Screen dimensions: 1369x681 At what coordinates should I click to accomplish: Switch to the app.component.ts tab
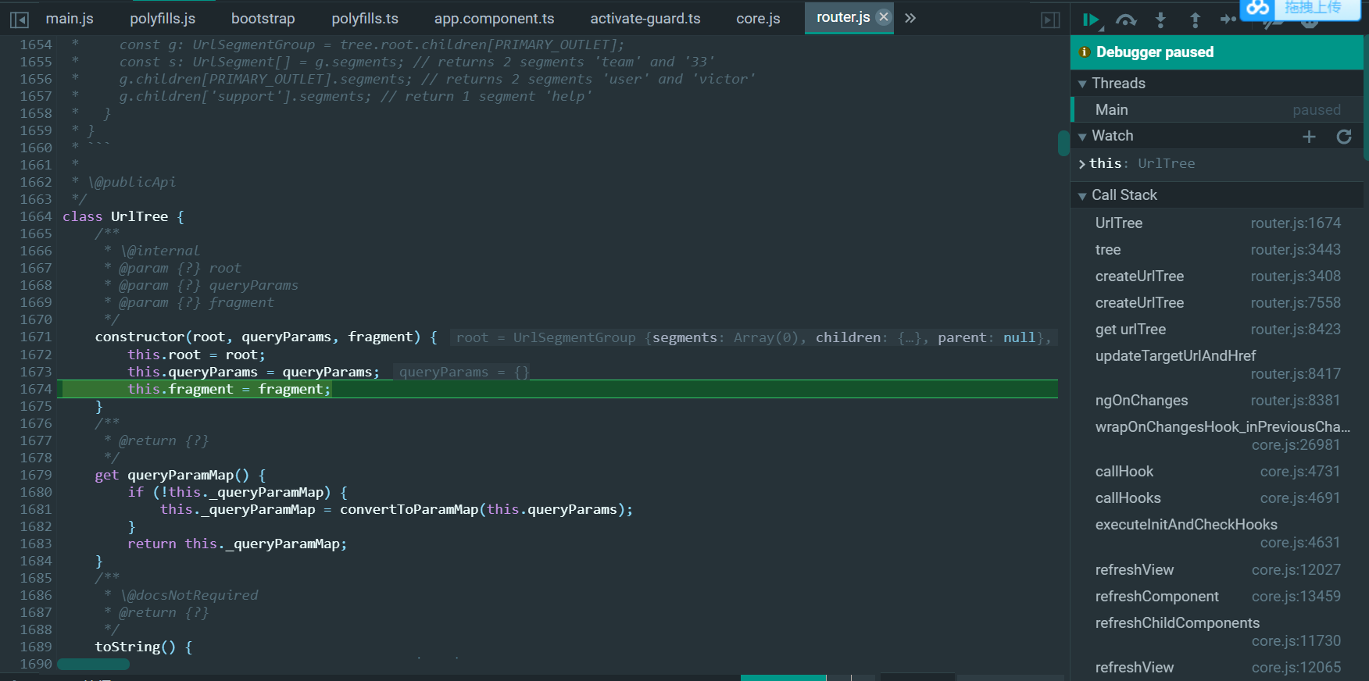tap(494, 19)
